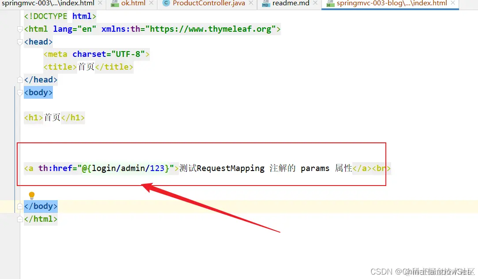This screenshot has height=279, width=478.
Task: Click the <br> tag after the anchor
Action: point(381,168)
